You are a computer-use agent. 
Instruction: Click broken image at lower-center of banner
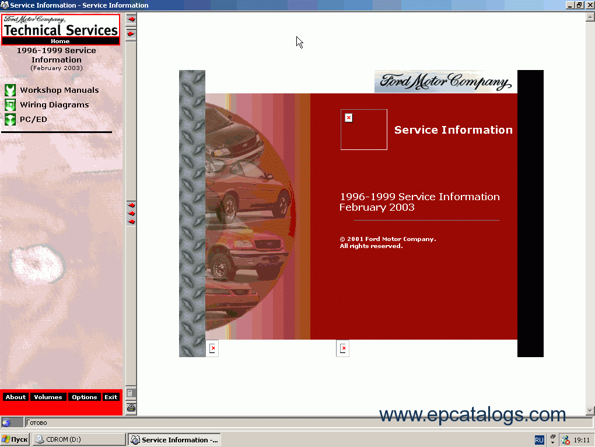(342, 348)
